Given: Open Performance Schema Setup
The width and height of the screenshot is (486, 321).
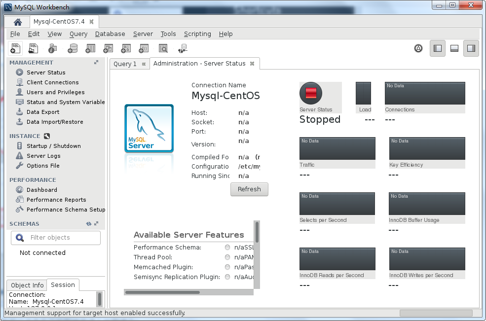Looking at the screenshot, I should [60, 210].
